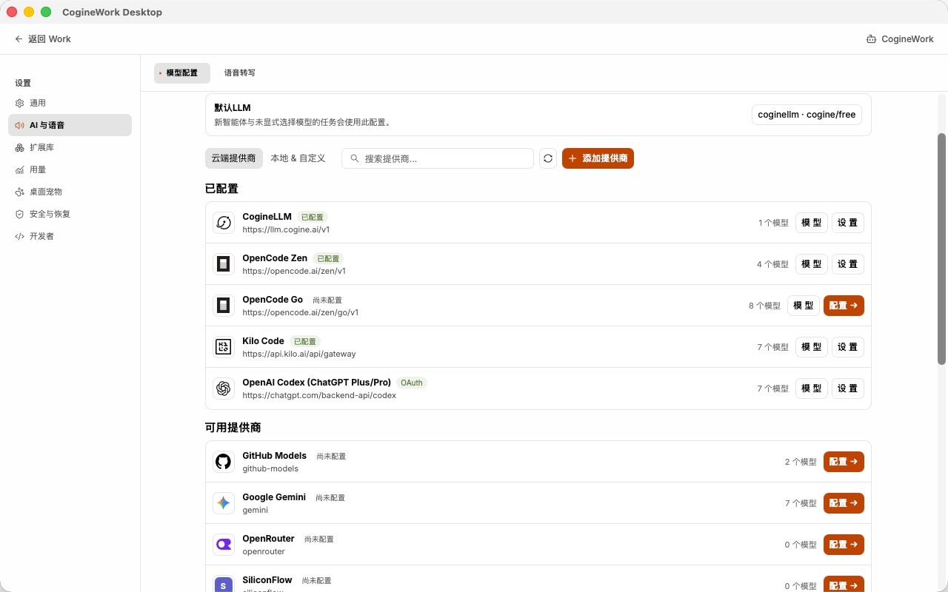
Task: Click URL https://opencode.ai/zen/v1
Action: [294, 271]
